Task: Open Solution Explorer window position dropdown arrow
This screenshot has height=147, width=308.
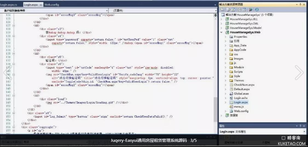Action: [x=297, y=4]
